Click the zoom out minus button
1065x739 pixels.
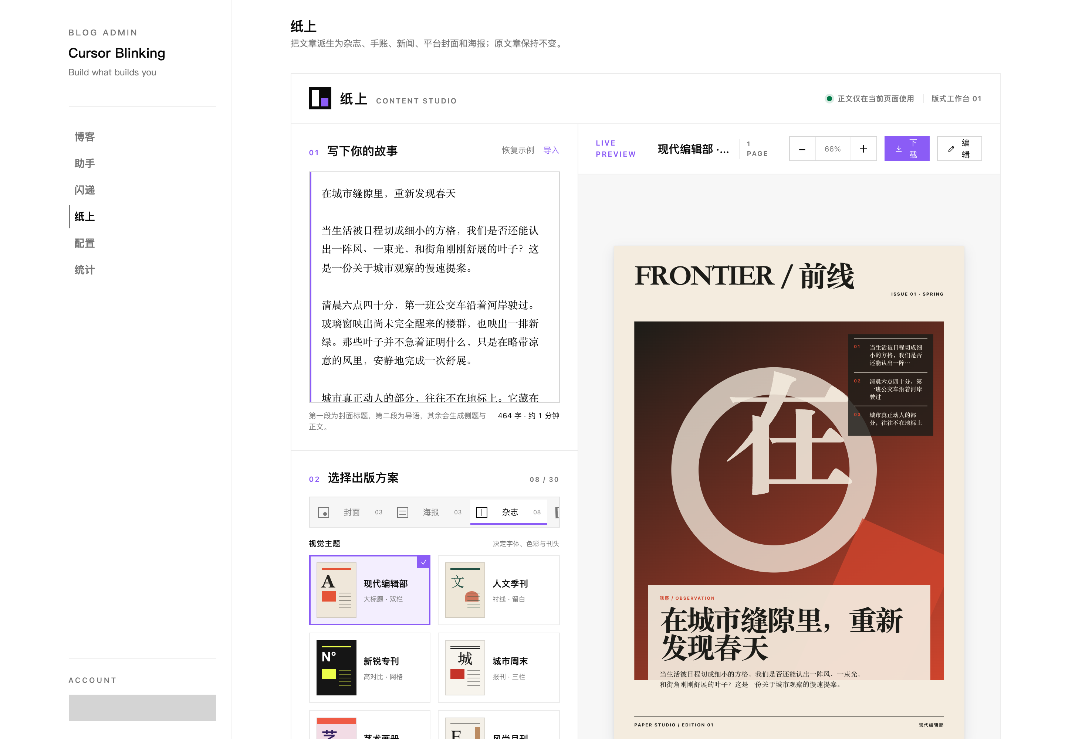(x=802, y=149)
